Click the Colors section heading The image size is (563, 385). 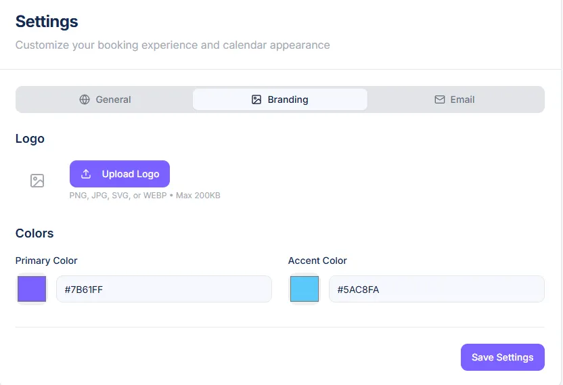coord(35,233)
